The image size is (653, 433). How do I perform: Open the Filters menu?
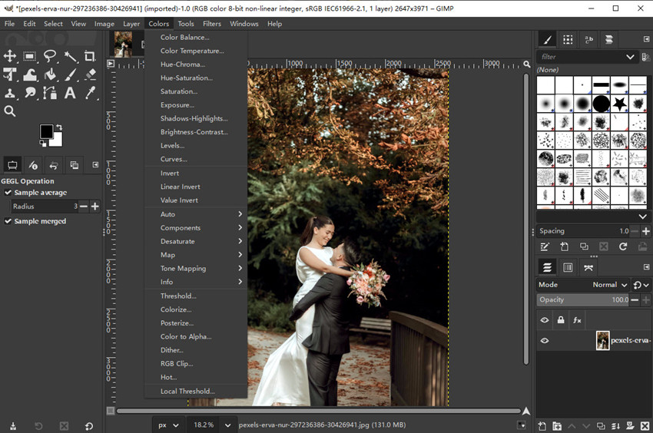[211, 24]
